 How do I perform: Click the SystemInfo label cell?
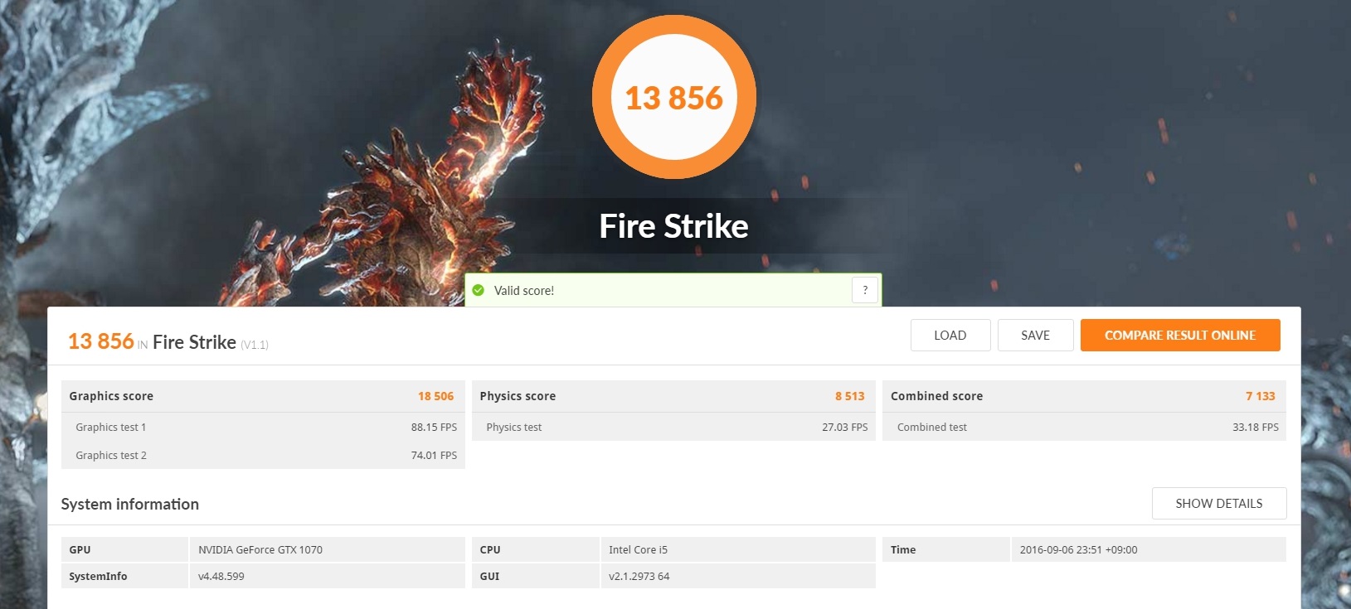124,576
